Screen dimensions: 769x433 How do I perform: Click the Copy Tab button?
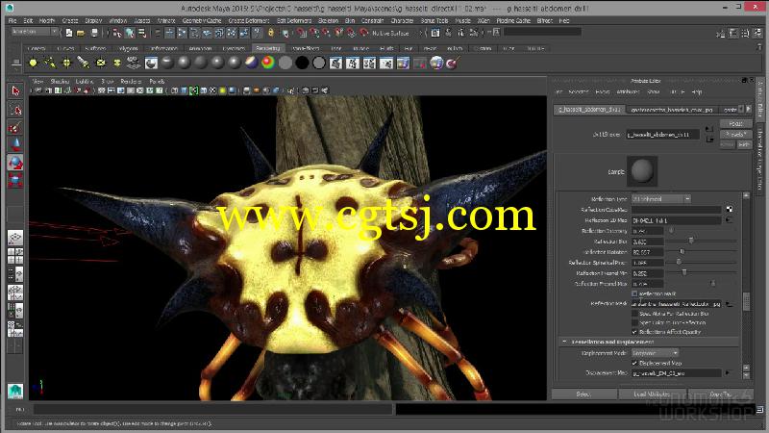point(720,395)
